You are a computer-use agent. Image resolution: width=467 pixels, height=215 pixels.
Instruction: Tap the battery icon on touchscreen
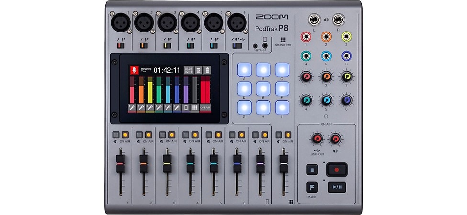[207, 70]
